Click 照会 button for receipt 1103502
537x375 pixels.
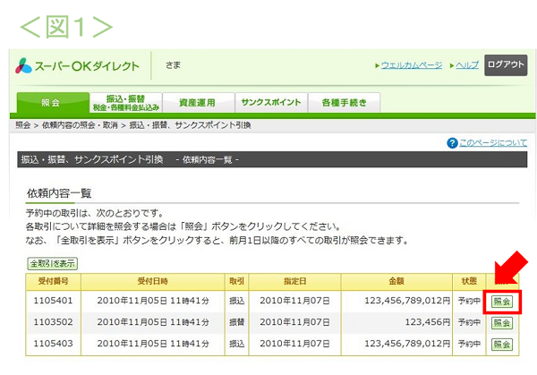pyautogui.click(x=502, y=322)
